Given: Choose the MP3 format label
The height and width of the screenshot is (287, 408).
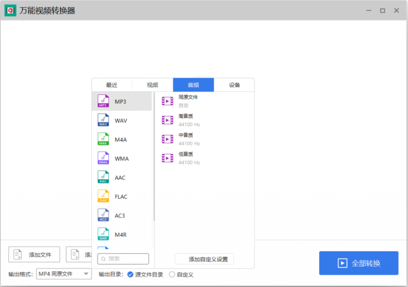Looking at the screenshot, I should (x=120, y=102).
